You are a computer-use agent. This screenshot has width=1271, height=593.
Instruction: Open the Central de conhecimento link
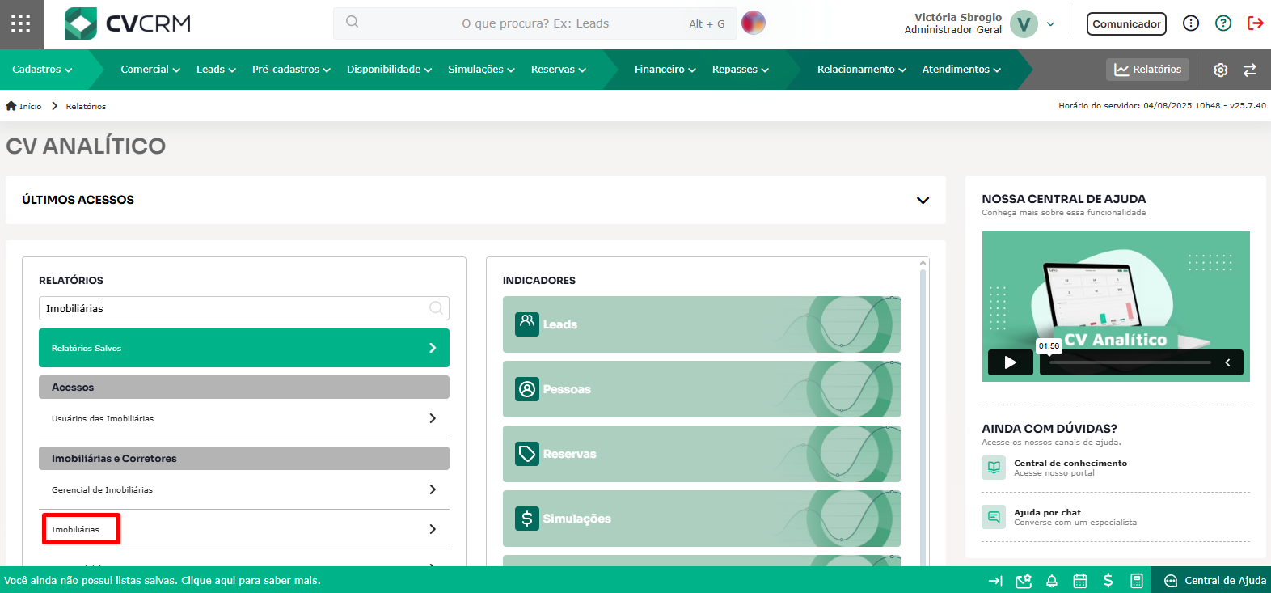[x=1070, y=464]
